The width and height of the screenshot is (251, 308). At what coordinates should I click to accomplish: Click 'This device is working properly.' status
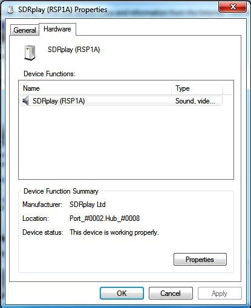coord(114,232)
